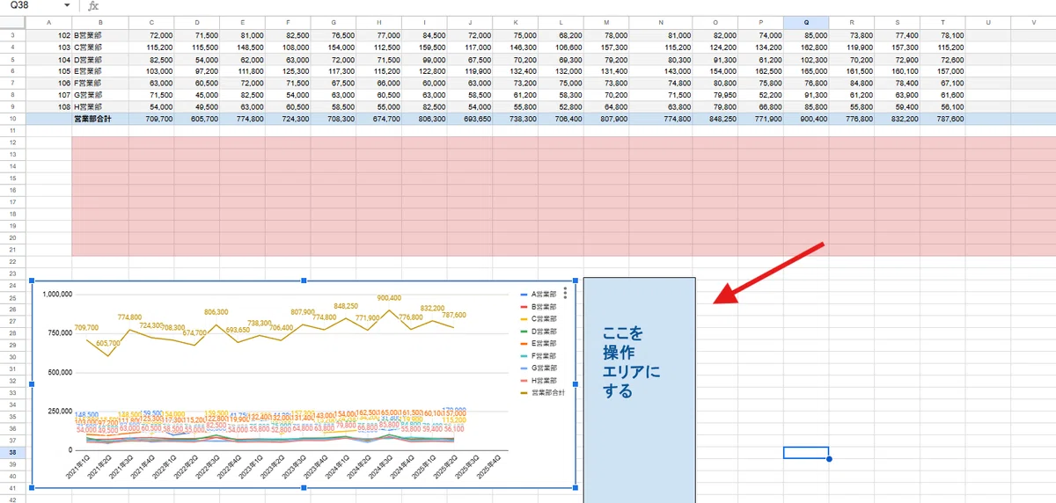This screenshot has height=503, width=1056.
Task: Click the F営業部 legend entry in the chart
Action: point(539,356)
